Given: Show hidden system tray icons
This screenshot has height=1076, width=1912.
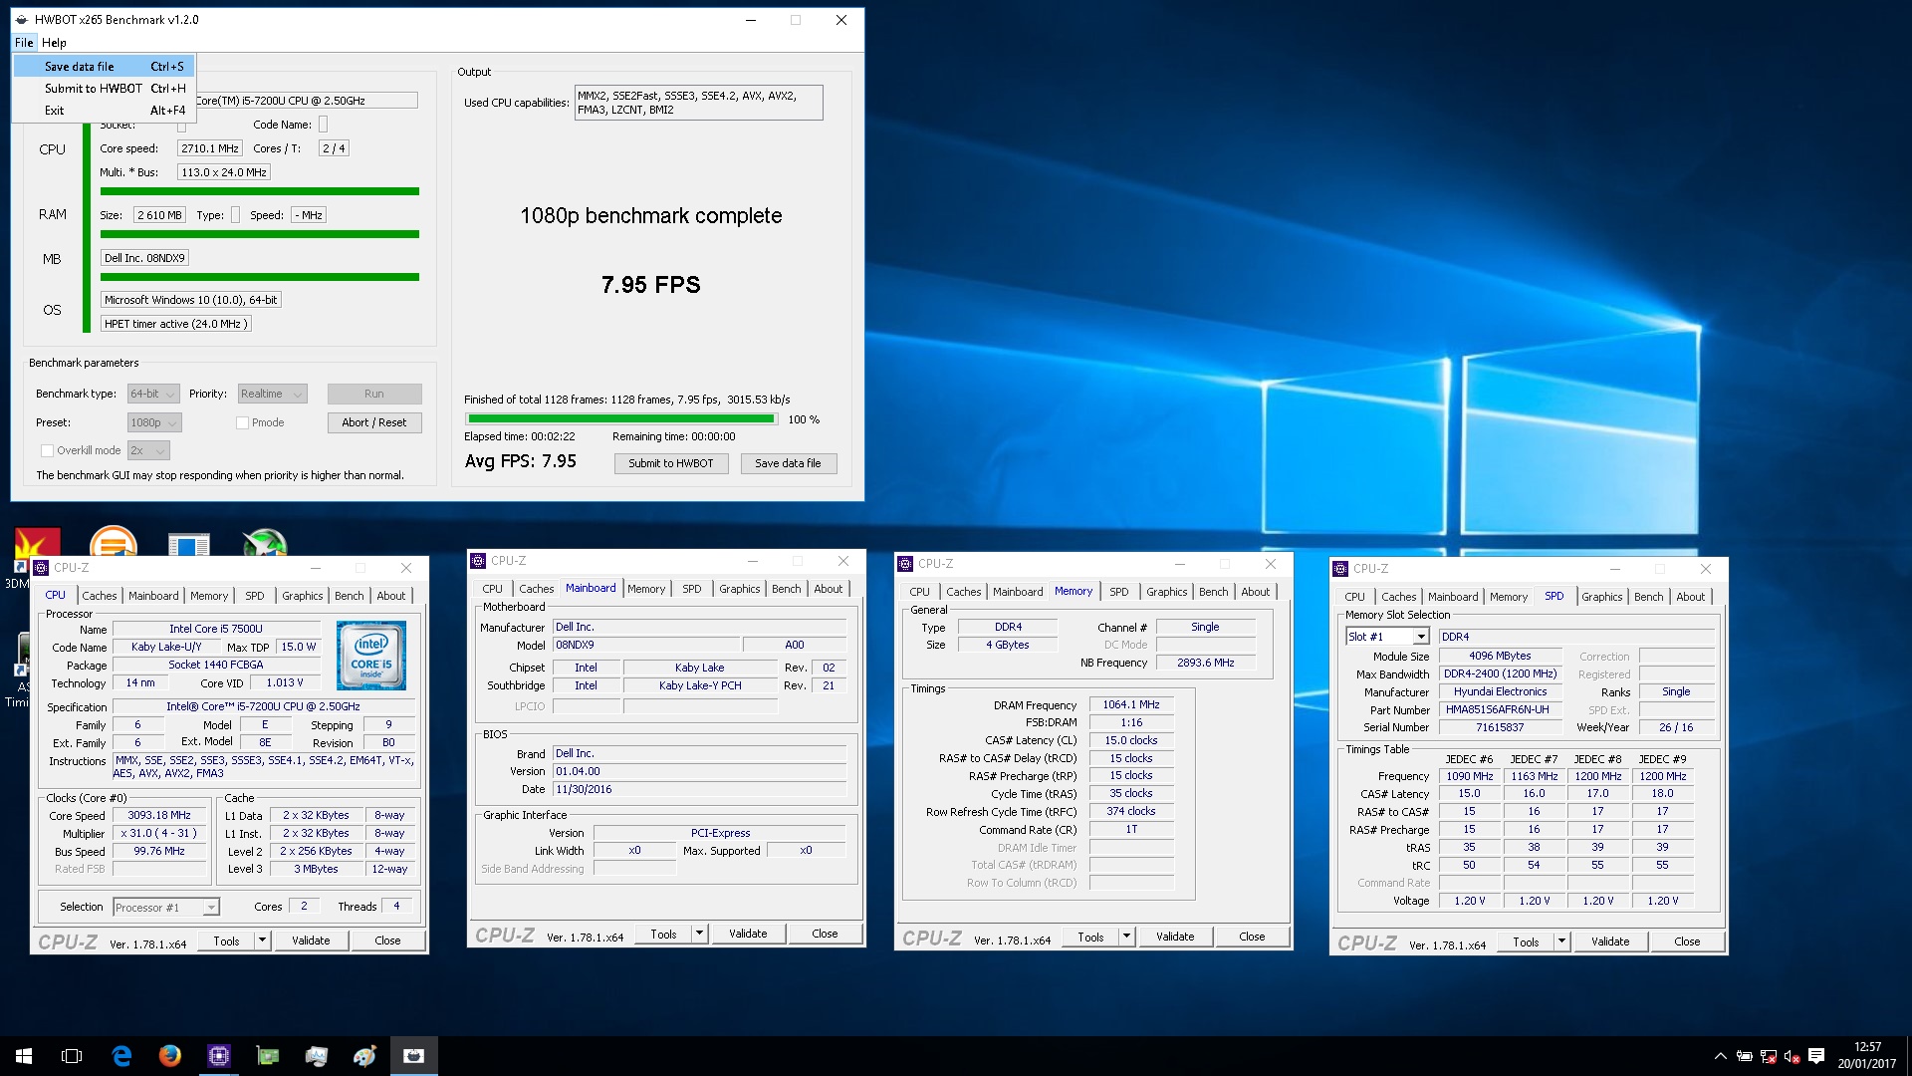Looking at the screenshot, I should pos(1720,1056).
